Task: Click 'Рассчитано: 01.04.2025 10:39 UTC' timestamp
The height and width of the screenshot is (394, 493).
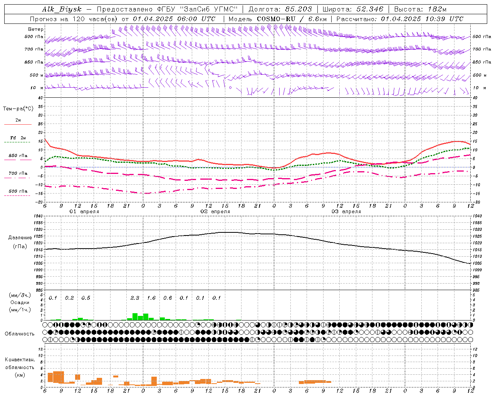Action: click(x=400, y=19)
